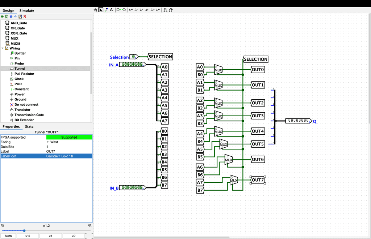
Task: Collapse the Wiring folder in the tree
Action: click(x=3, y=48)
